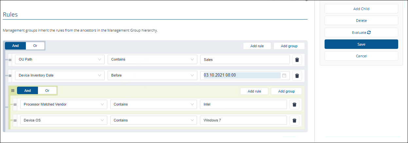This screenshot has width=408, height=143.
Task: Delete the OU Path rule via trash icon
Action: (x=297, y=60)
